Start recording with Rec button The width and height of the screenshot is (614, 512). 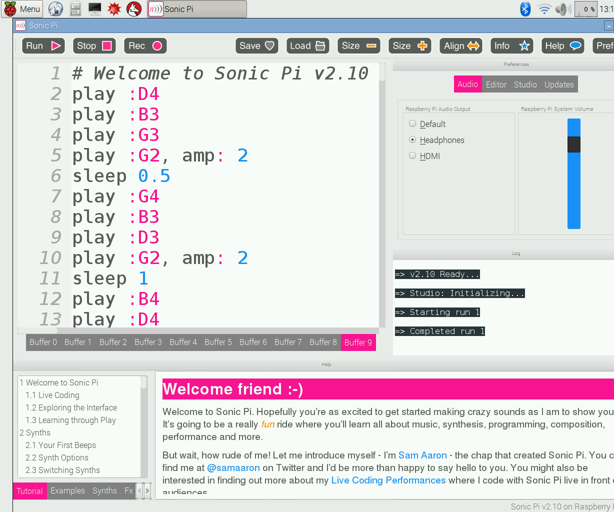[145, 46]
